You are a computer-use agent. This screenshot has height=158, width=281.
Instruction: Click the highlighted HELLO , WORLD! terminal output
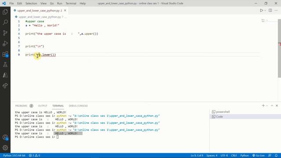point(68,133)
